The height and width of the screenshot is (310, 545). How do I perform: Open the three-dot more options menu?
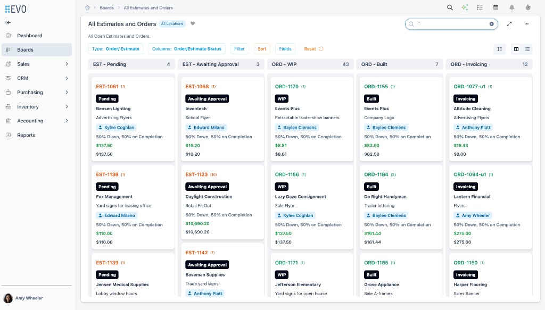coord(526,24)
